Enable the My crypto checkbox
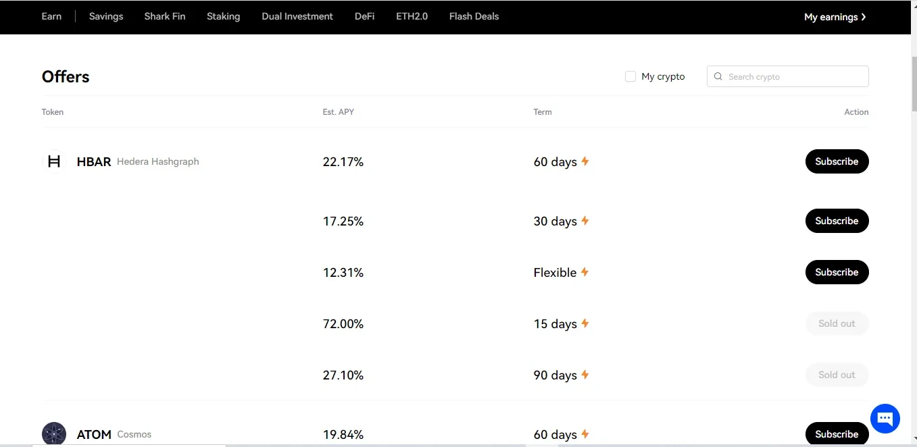917x447 pixels. tap(630, 77)
